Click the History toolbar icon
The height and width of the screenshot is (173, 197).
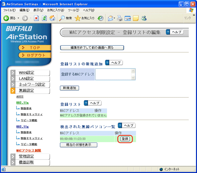click(101, 18)
